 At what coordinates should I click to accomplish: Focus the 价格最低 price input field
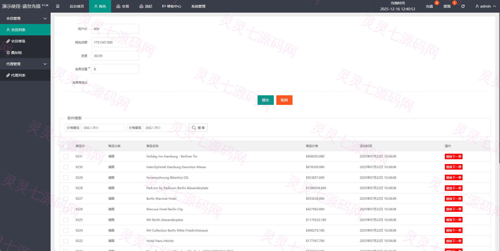(x=102, y=128)
